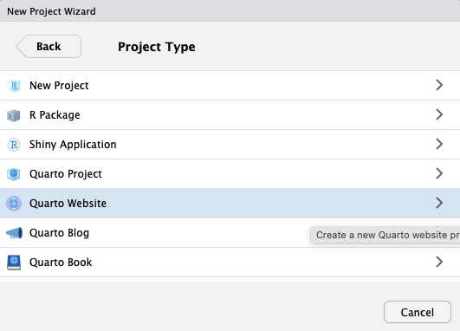Go Back to the previous wizard page
460x331 pixels.
tap(49, 47)
